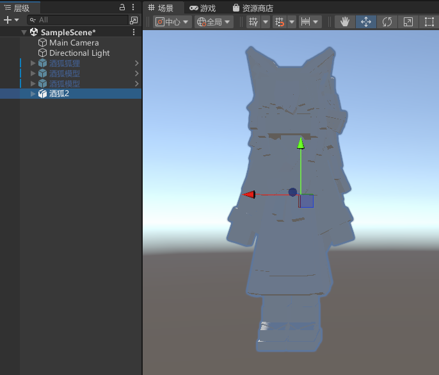
Task: Switch to the 游戏 tab
Action: pyautogui.click(x=202, y=8)
